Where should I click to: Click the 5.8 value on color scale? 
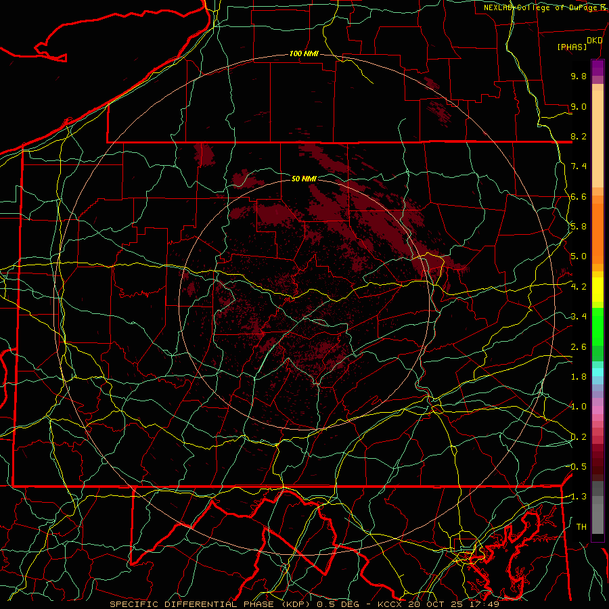579,227
